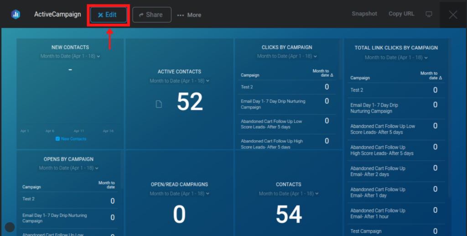Select Email Day 1 row in Opens by Campaign
Viewport: 467px width, 236px height.
click(x=68, y=218)
